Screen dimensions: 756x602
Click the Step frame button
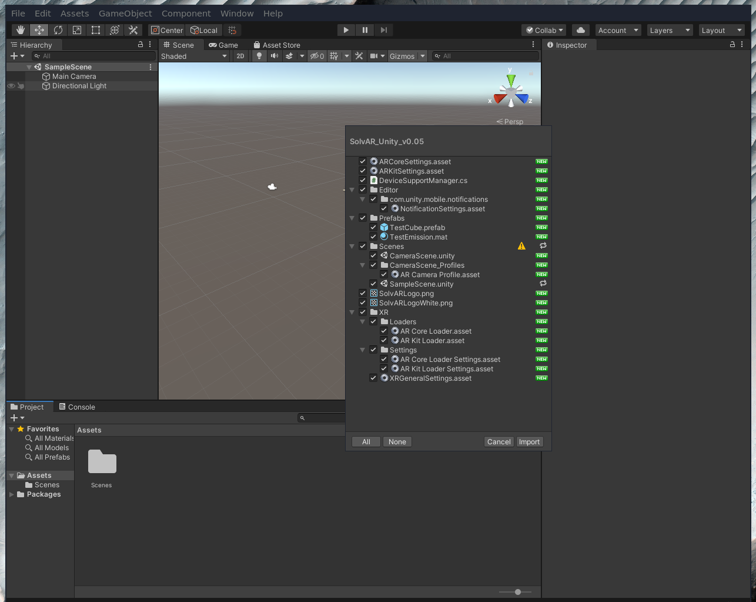[x=384, y=30]
